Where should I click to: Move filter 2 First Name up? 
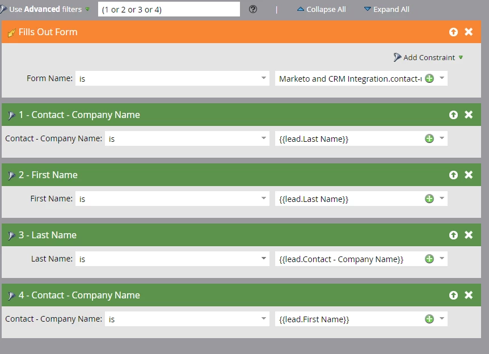coord(453,175)
